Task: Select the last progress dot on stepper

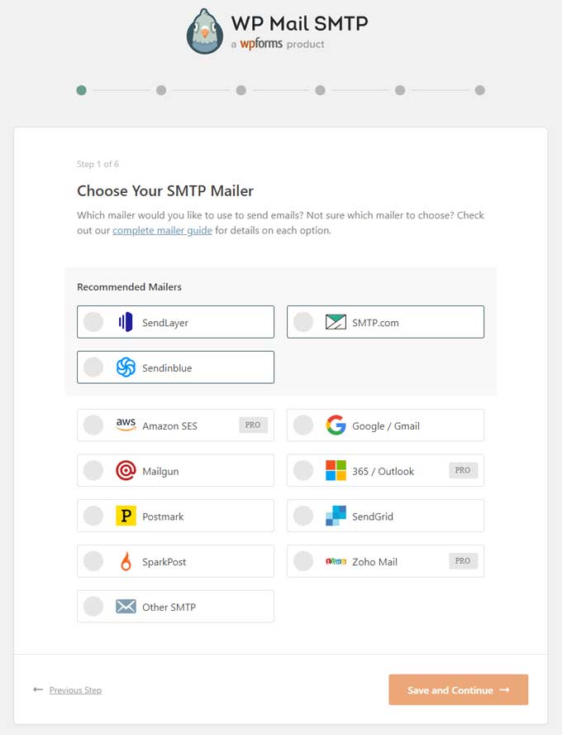Action: tap(481, 90)
